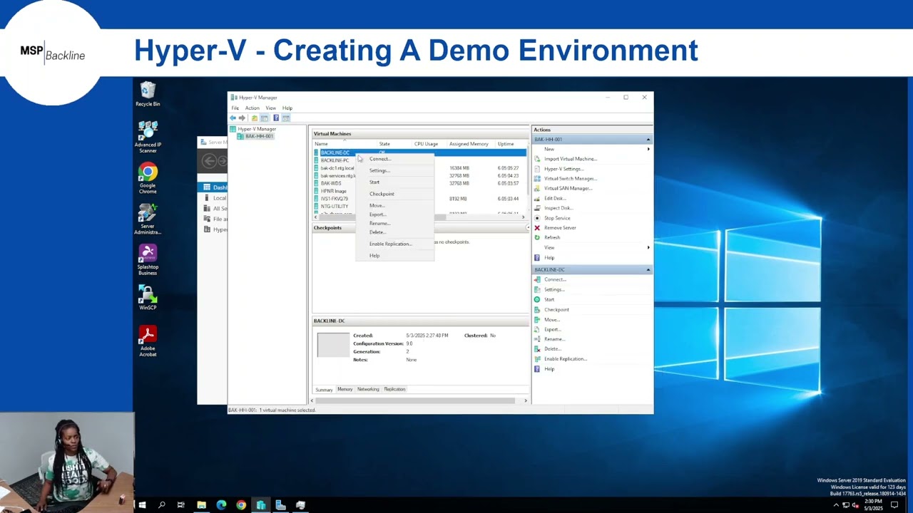Click the green Refresh icon in Actions

pos(537,237)
